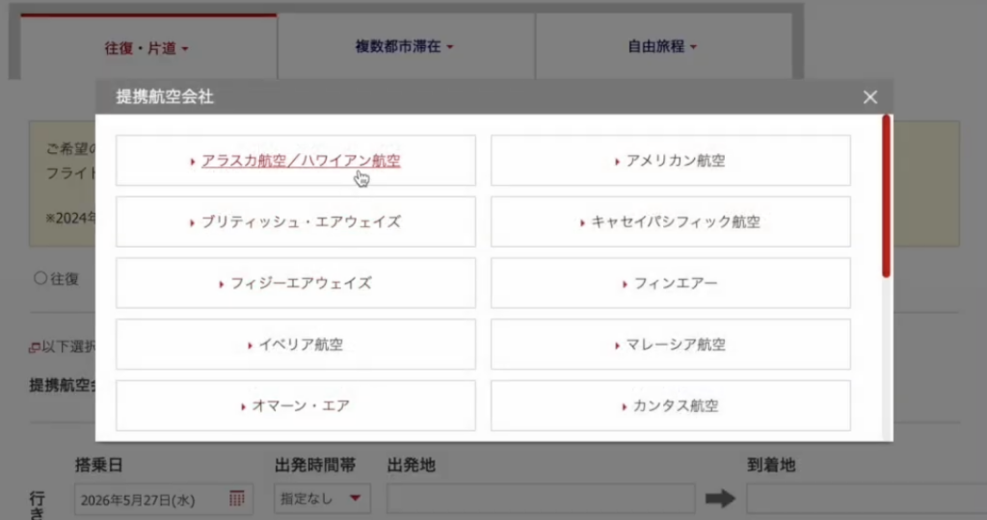Viewport: 987px width, 520px height.
Task: Select キャセイパシフィック航空
Action: pyautogui.click(x=671, y=221)
